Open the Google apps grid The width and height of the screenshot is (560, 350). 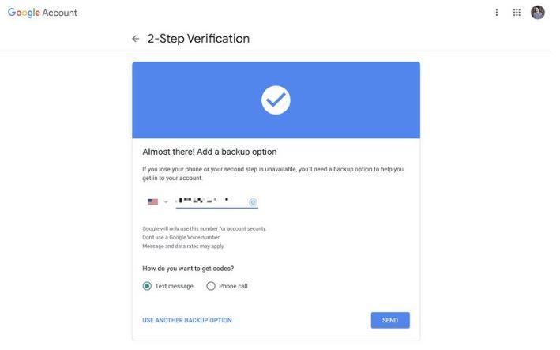coord(517,13)
